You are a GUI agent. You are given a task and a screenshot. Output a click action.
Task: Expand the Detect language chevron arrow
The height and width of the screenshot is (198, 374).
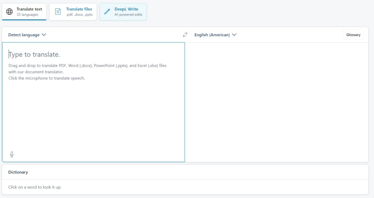coord(44,35)
